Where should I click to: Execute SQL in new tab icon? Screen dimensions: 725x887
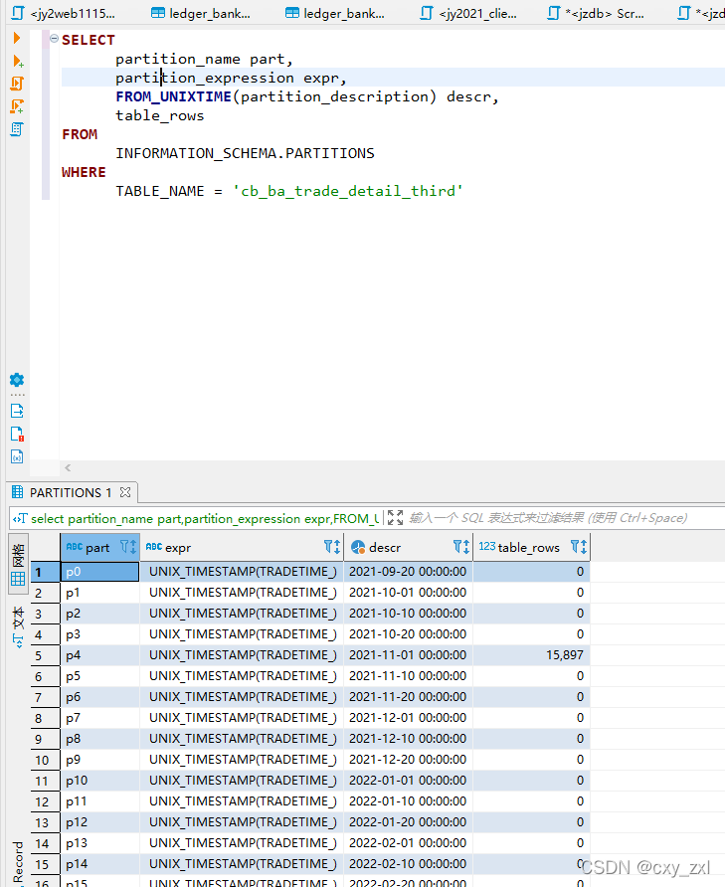point(18,61)
